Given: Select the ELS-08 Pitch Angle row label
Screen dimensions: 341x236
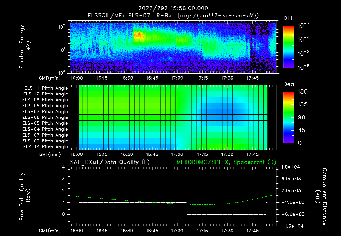Looking at the screenshot, I should (45, 106).
